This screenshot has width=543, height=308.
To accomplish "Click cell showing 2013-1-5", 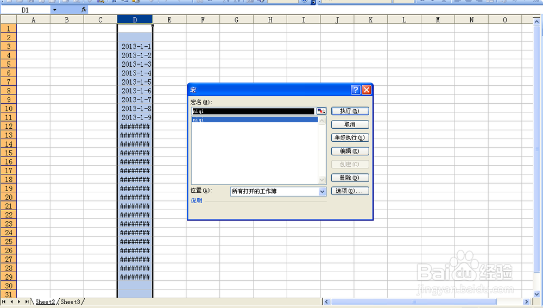I will pyautogui.click(x=135, y=82).
